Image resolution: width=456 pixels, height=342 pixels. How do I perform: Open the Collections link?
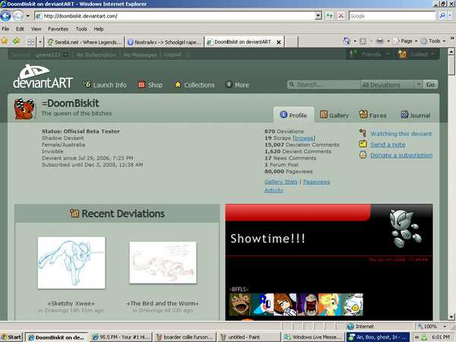pyautogui.click(x=195, y=85)
